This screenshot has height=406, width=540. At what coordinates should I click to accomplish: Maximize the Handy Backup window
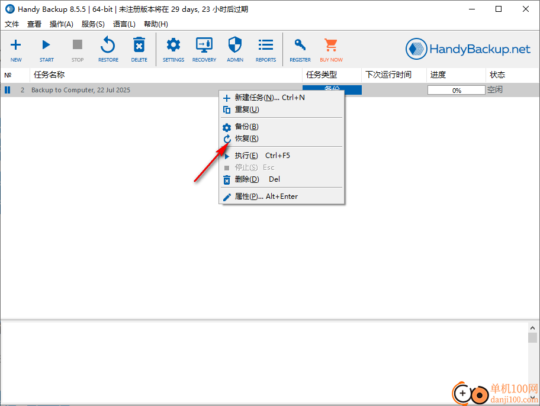(499, 9)
